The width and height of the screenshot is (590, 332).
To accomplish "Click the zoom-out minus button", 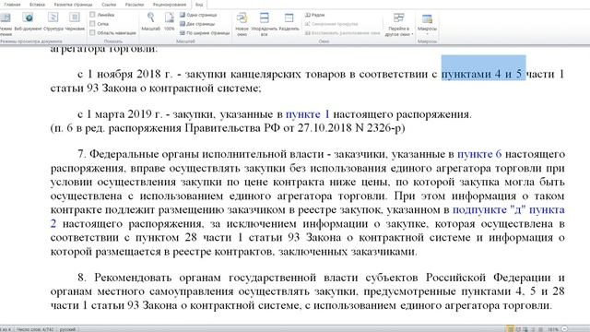I will [564, 329].
